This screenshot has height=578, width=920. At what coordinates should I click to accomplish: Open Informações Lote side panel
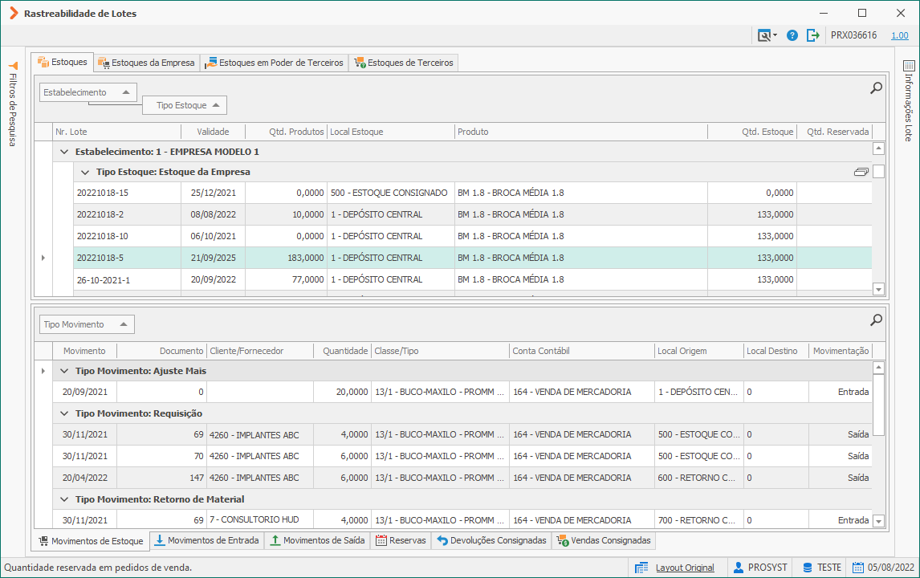coord(908,101)
